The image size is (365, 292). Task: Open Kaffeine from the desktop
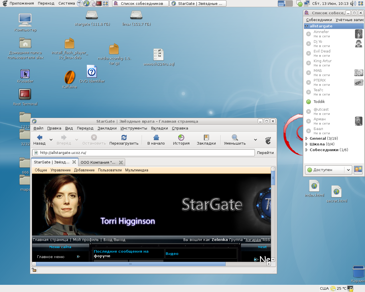pyautogui.click(x=70, y=78)
